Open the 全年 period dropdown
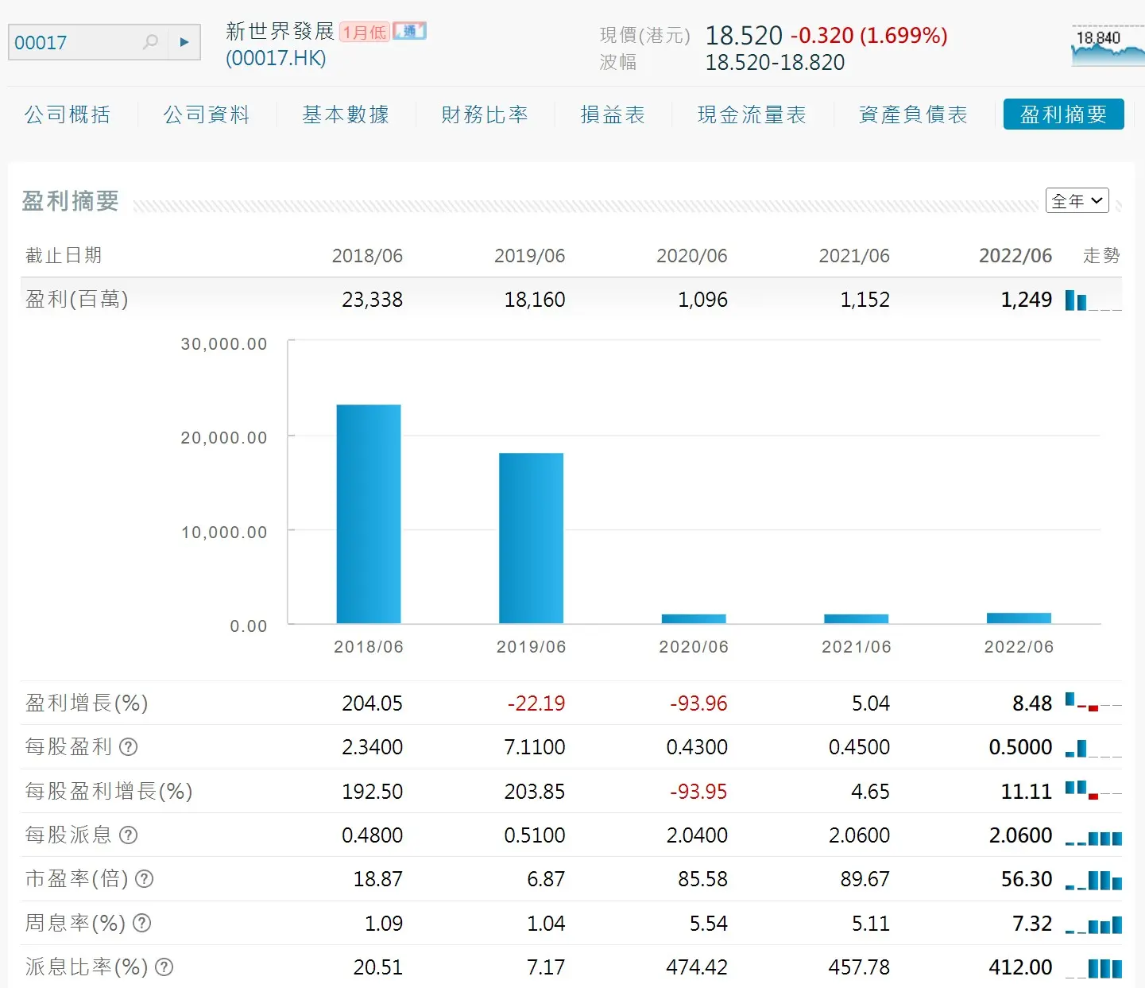The height and width of the screenshot is (988, 1145). 1077,201
